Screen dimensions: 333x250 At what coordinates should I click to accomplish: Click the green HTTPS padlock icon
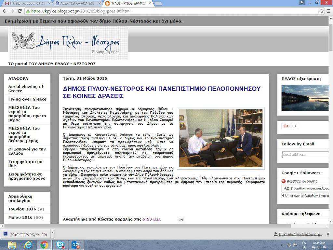click(x=28, y=11)
